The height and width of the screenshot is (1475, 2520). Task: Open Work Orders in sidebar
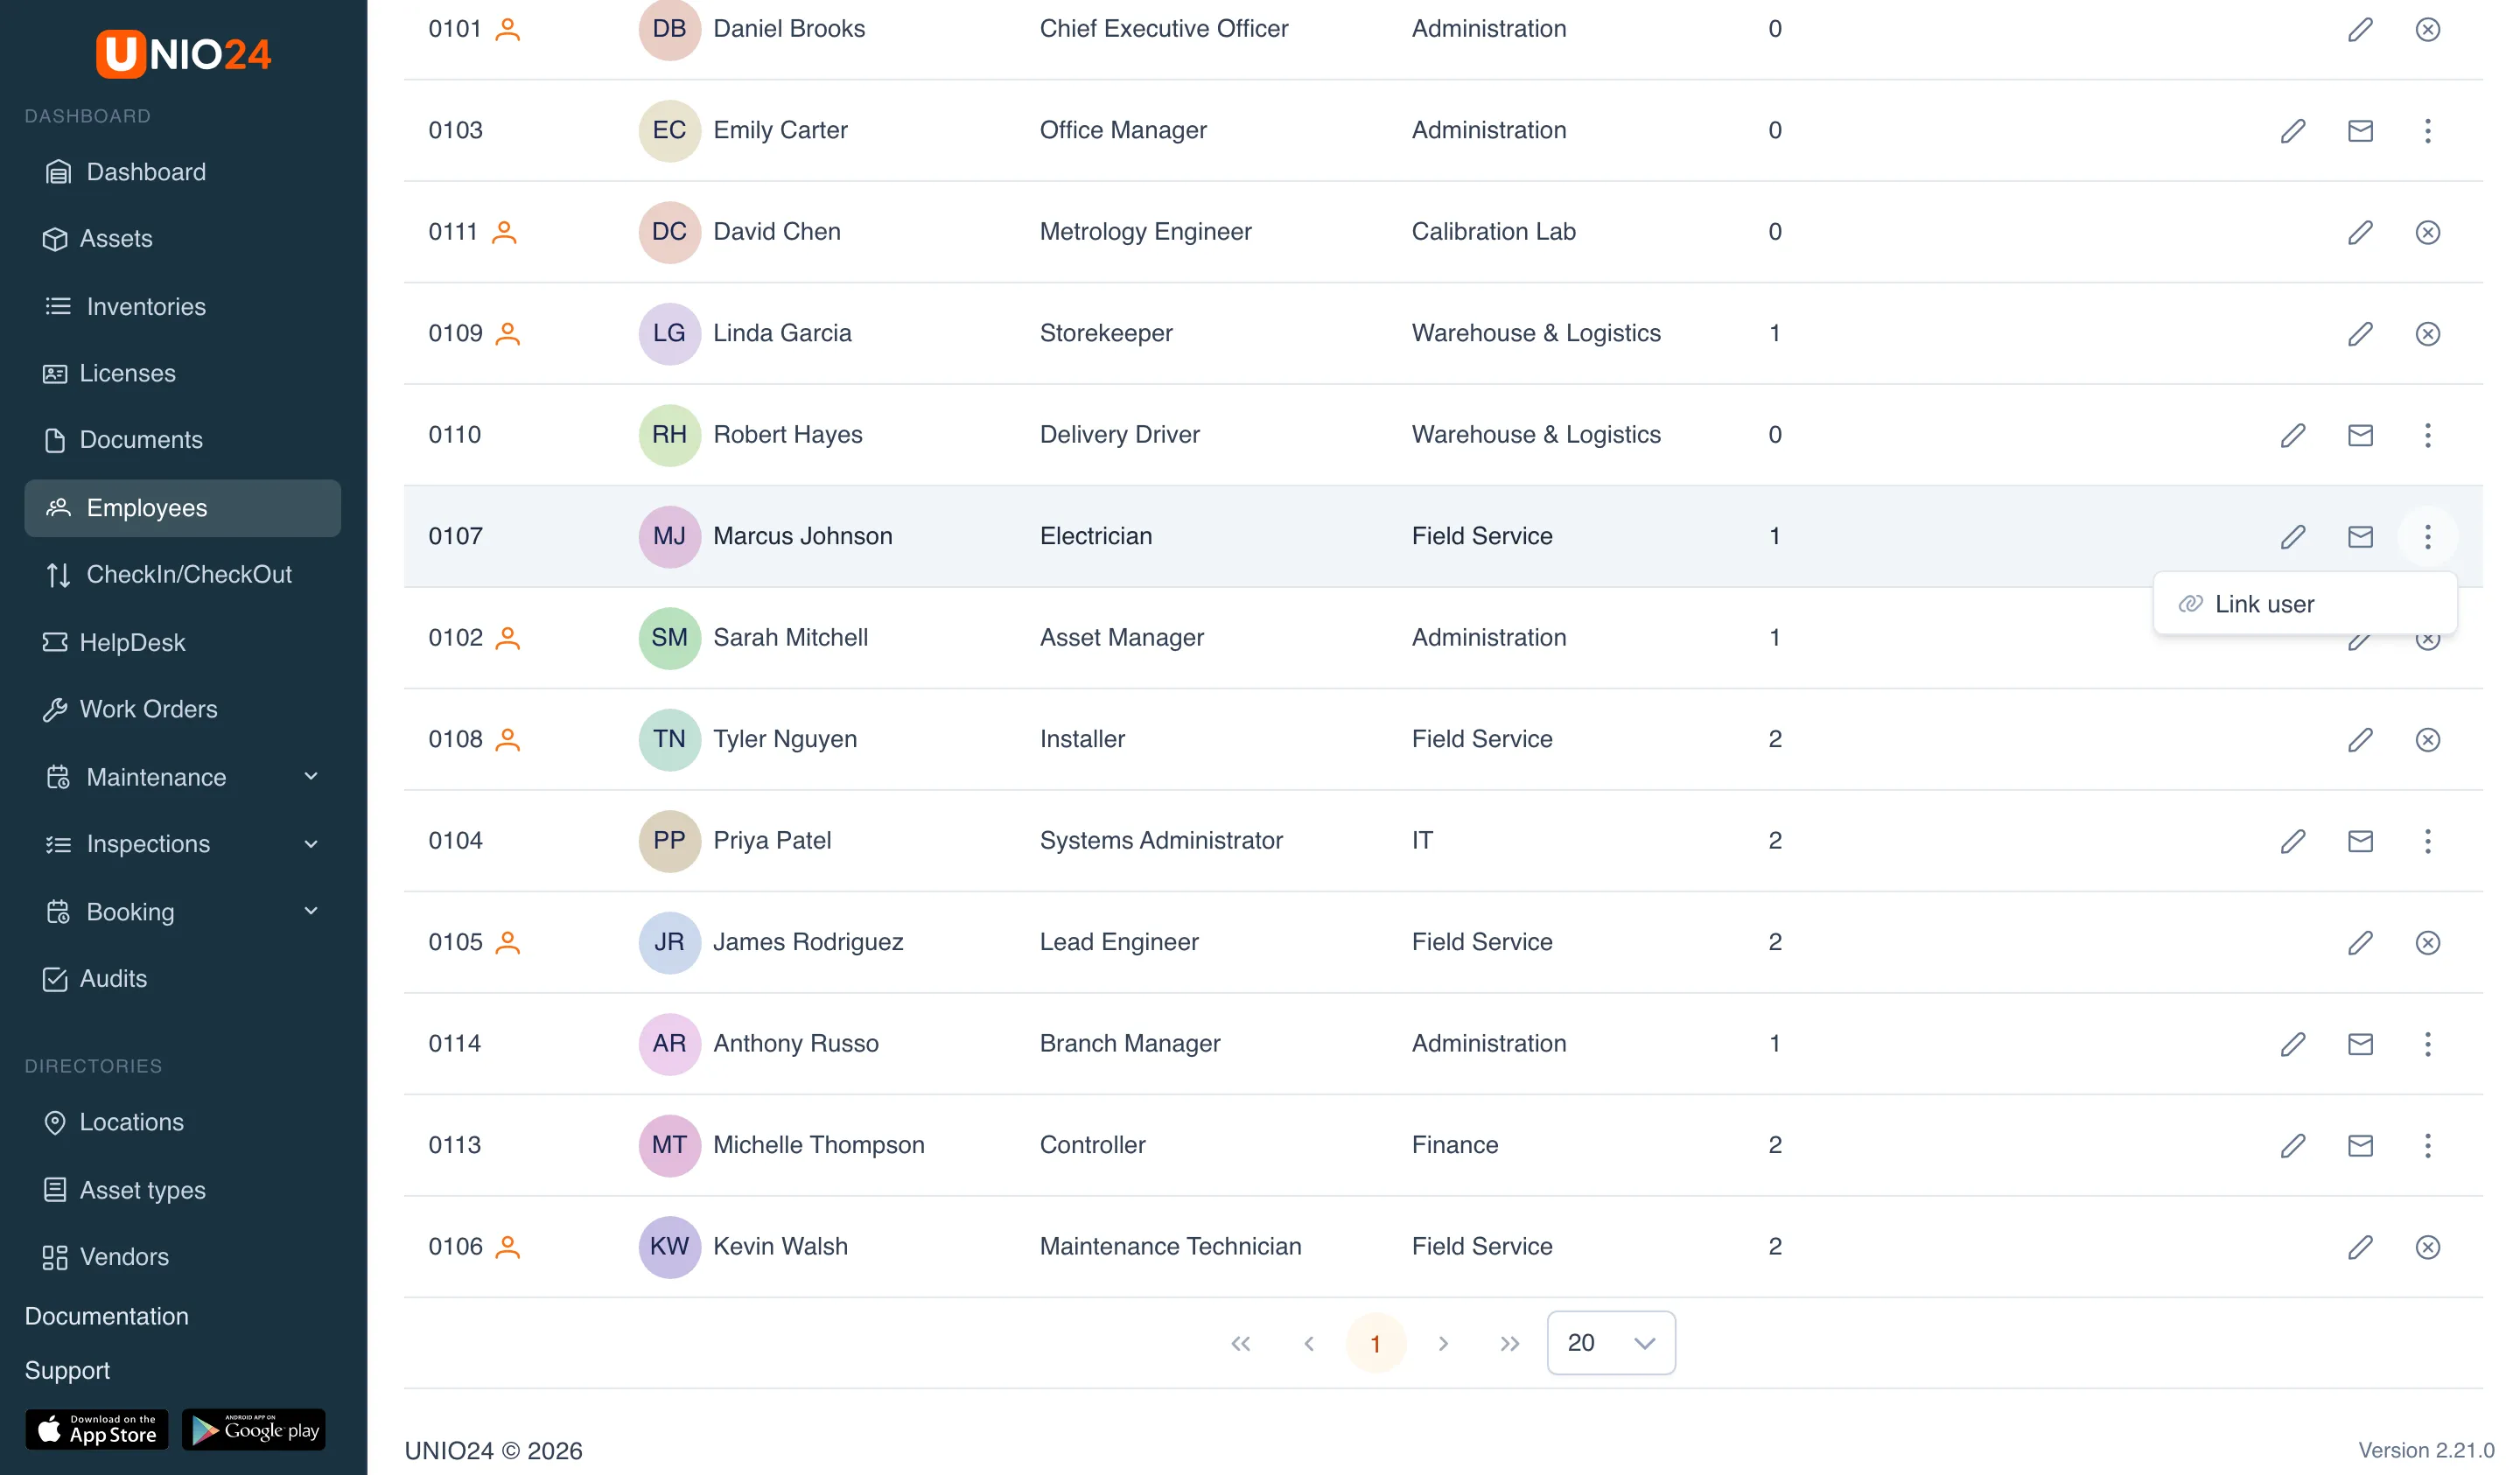pos(183,709)
